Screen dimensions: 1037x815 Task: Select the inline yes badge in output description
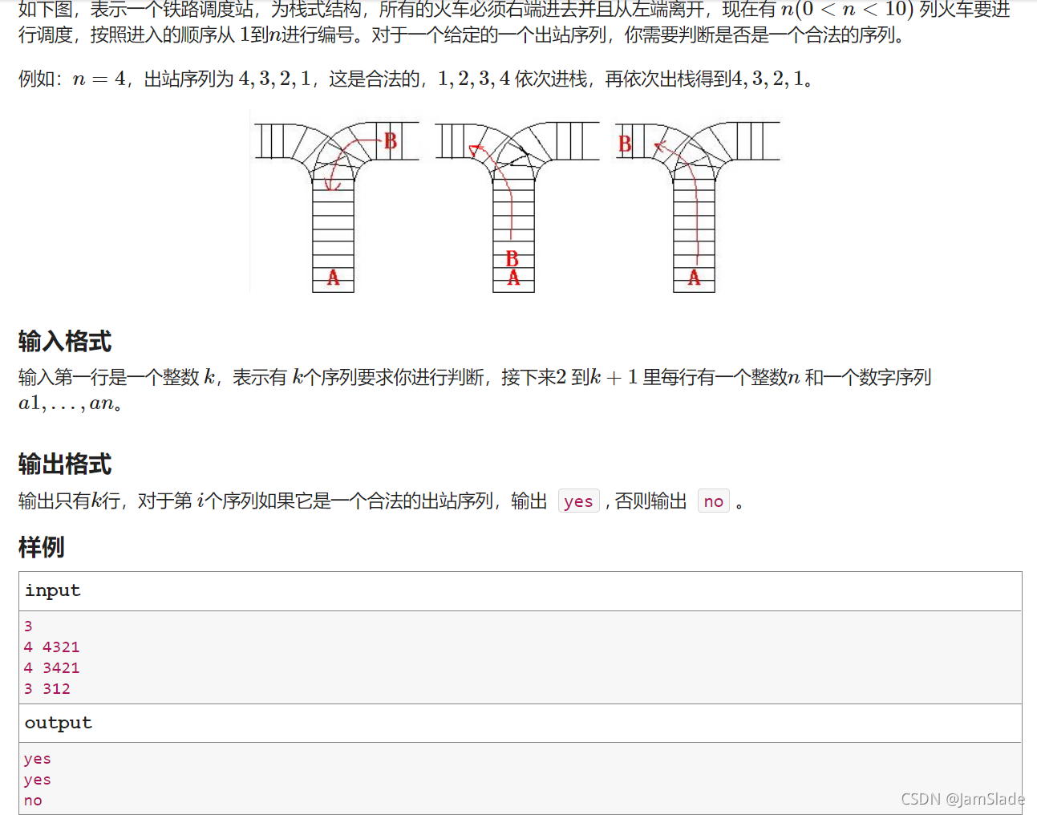click(578, 501)
